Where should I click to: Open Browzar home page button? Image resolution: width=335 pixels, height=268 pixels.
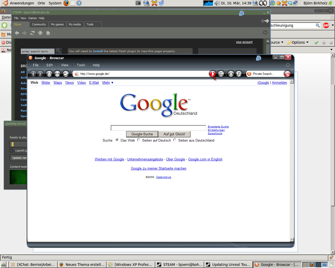pyautogui.click(x=49, y=74)
